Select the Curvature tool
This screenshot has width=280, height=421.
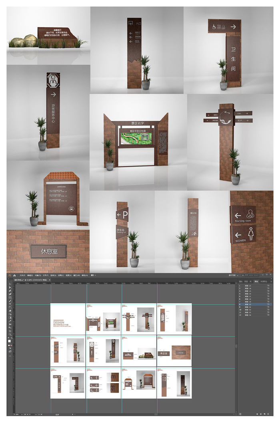point(10,294)
